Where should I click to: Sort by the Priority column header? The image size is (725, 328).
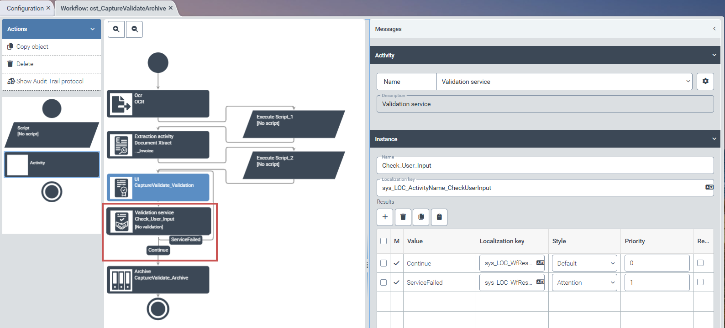point(657,241)
